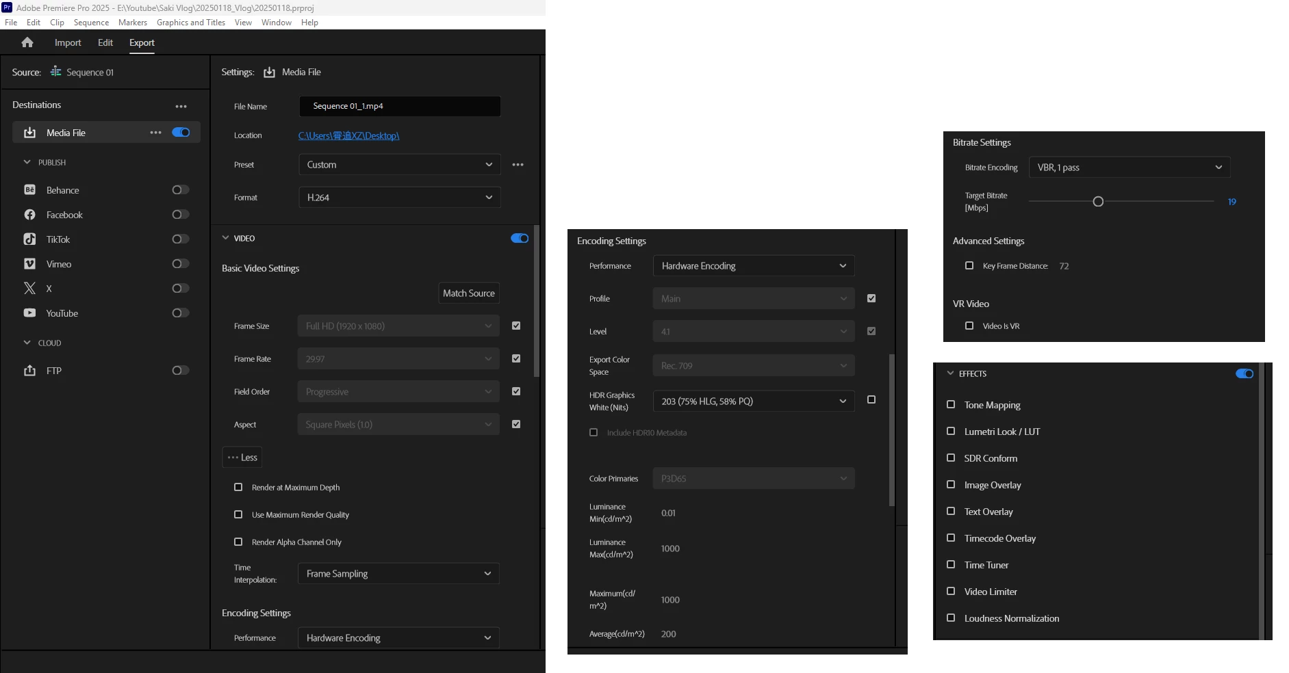Click the Settings Media File export icon
Viewport: 1289px width, 673px height.
pyautogui.click(x=270, y=72)
